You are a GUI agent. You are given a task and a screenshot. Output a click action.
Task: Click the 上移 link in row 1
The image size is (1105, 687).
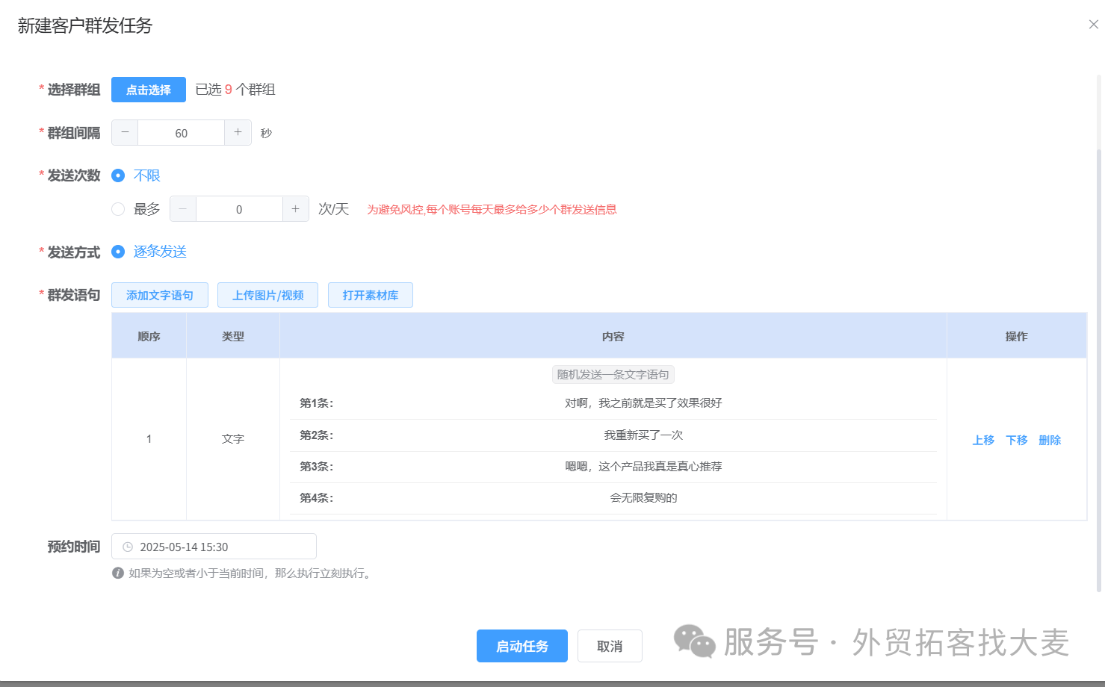983,440
